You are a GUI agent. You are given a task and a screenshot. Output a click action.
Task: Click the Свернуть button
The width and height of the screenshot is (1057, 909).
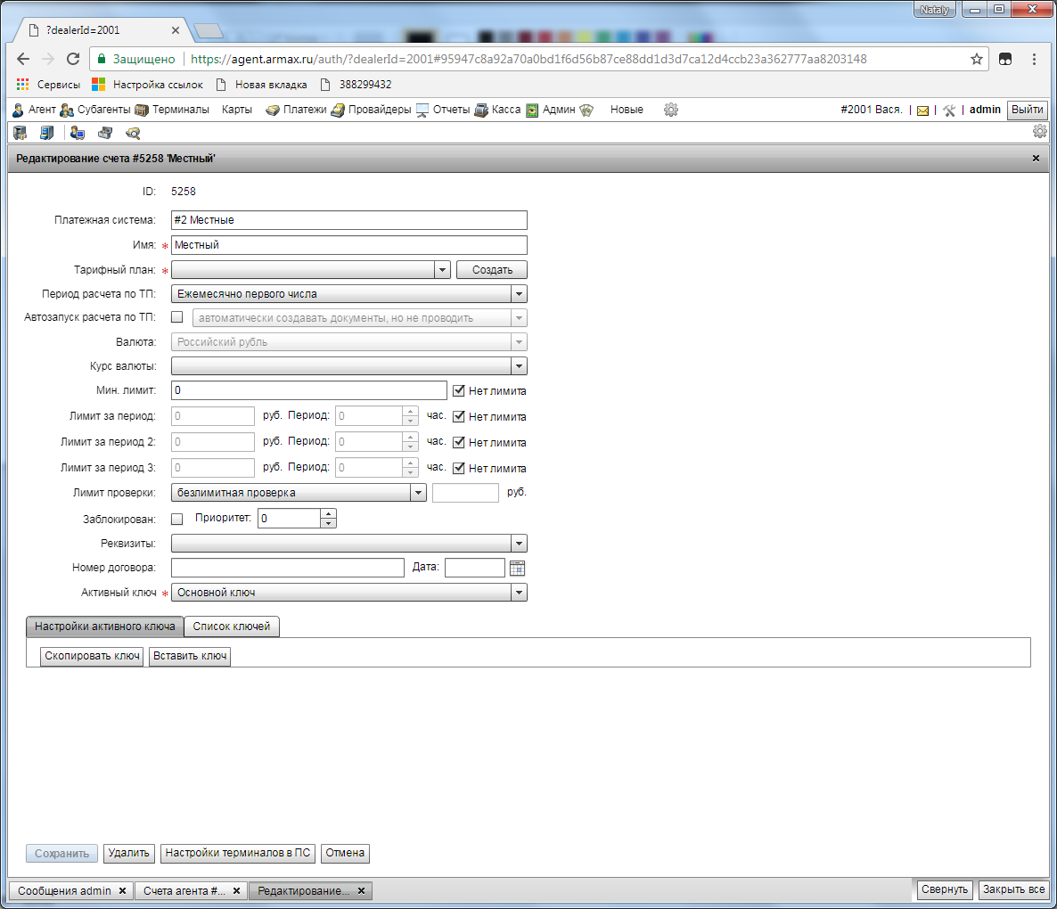point(945,889)
